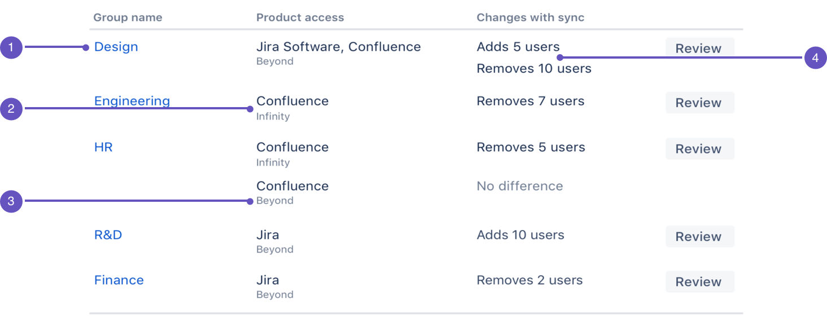Click Review for the Engineering group
827x332 pixels.
[699, 103]
